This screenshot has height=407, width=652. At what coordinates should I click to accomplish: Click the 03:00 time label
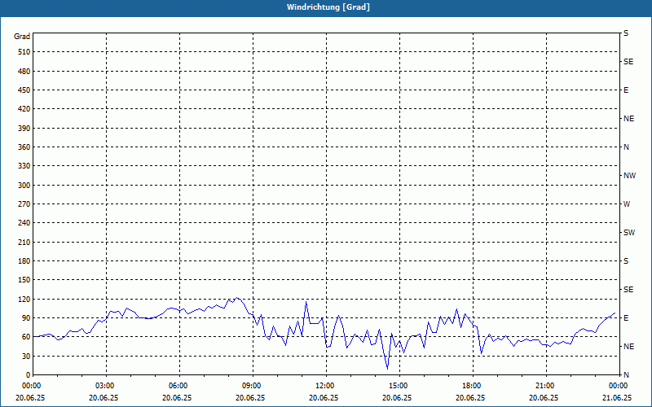(106, 385)
